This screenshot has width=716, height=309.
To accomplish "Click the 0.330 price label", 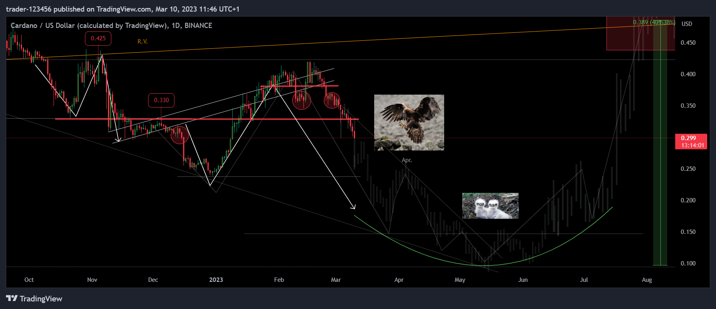I will click(162, 100).
